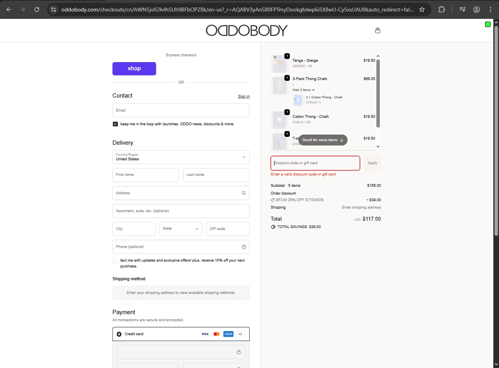Focus the Email input field
The width and height of the screenshot is (499, 368).
pos(181,110)
